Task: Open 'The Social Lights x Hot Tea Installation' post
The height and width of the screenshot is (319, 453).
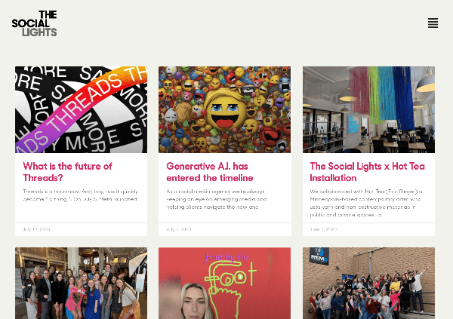Action: click(367, 172)
